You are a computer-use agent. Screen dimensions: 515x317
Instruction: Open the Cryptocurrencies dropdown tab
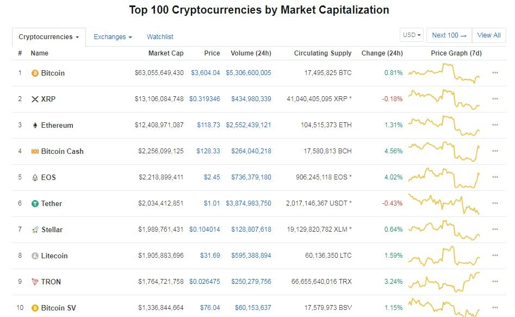(48, 37)
